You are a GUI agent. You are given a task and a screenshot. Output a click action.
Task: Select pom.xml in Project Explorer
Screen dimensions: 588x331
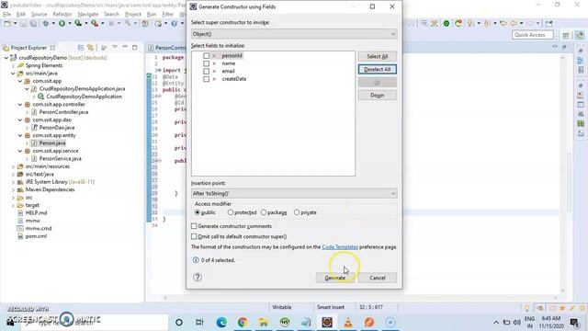click(x=36, y=236)
